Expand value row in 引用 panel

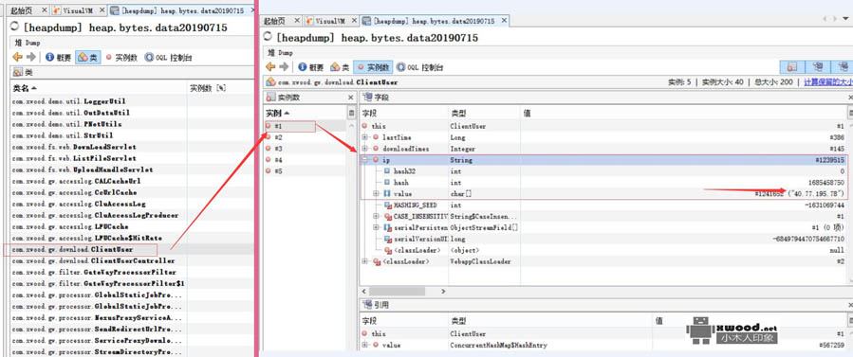point(365,345)
